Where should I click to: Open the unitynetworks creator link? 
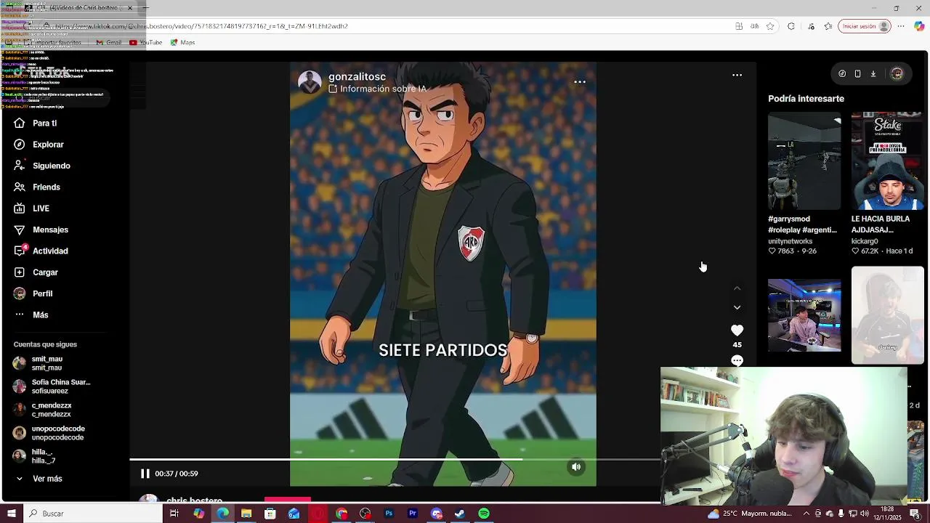tap(790, 241)
